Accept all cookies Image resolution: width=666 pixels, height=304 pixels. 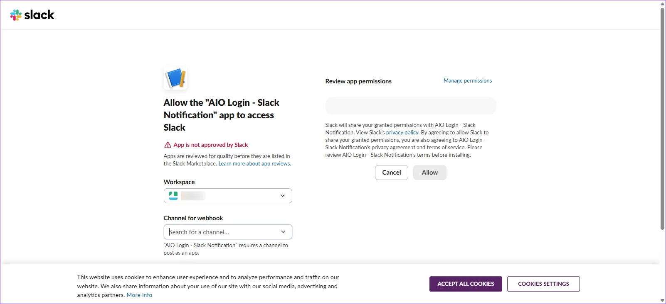466,284
